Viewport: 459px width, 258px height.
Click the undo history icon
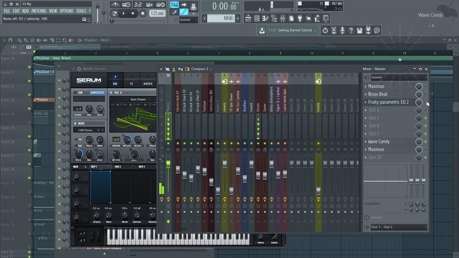325,30
